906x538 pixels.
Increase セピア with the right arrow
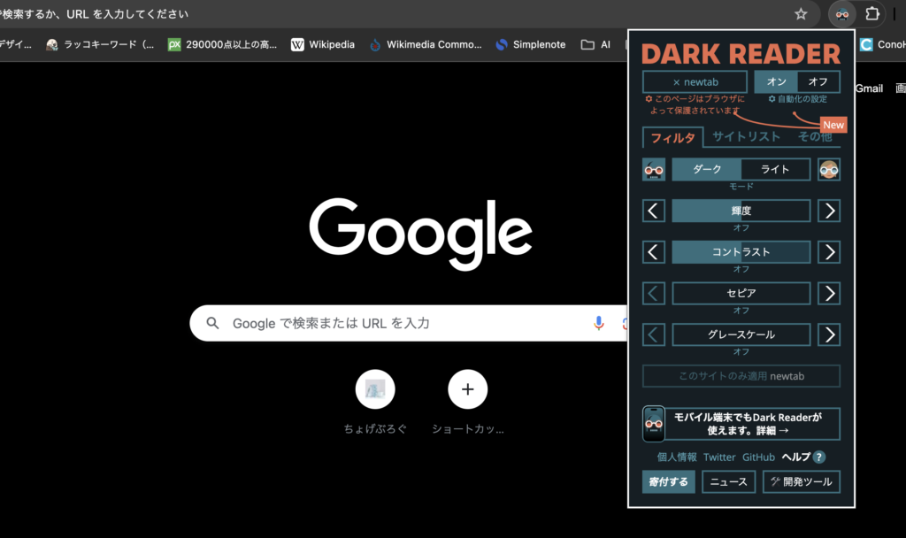point(828,294)
